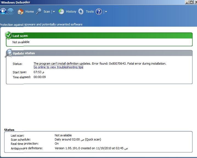
Task: Select the Update status header text
Action: (x=24, y=53)
